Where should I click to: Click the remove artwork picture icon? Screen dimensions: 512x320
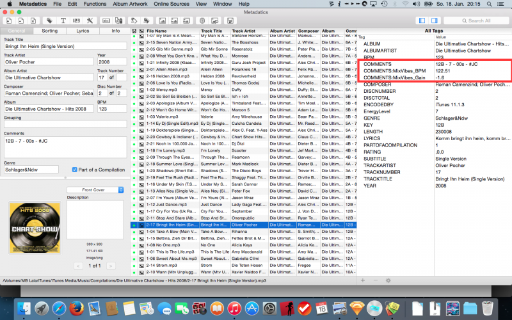[x=174, y=20]
